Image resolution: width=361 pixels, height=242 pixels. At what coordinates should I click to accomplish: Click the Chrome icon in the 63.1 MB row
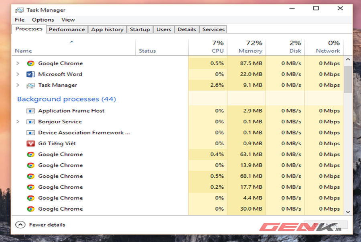pyautogui.click(x=30, y=154)
